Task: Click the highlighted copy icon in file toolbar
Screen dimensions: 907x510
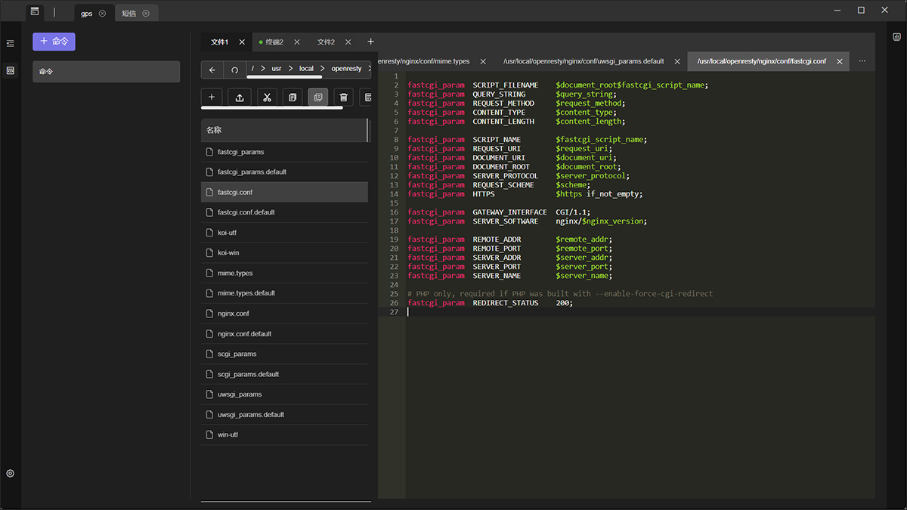Action: tap(317, 97)
